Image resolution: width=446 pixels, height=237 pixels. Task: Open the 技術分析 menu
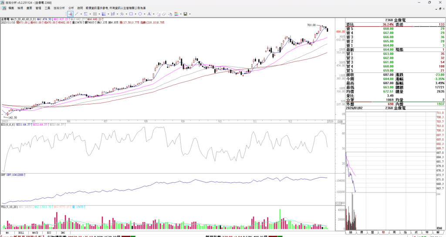click(59, 8)
